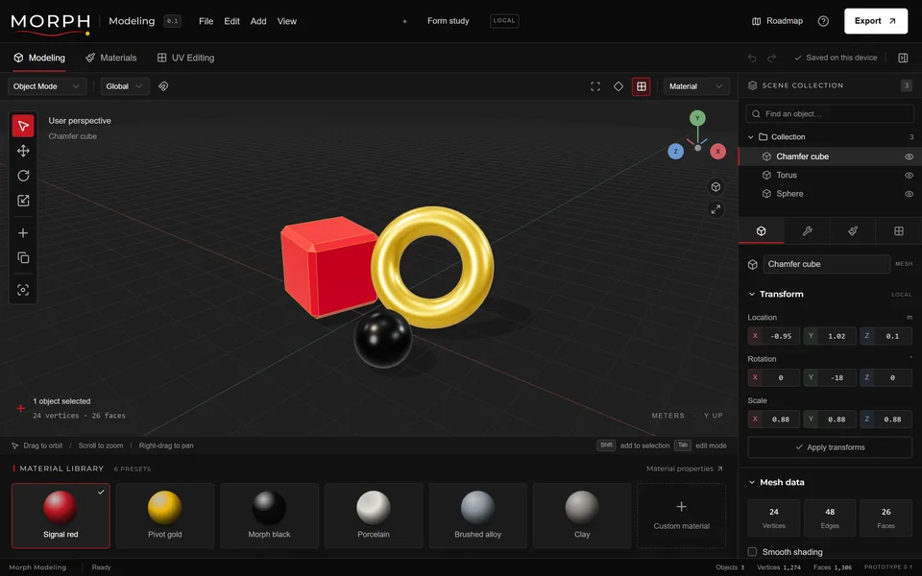Select the Morph black material swatch
The height and width of the screenshot is (576, 922).
[x=269, y=516]
